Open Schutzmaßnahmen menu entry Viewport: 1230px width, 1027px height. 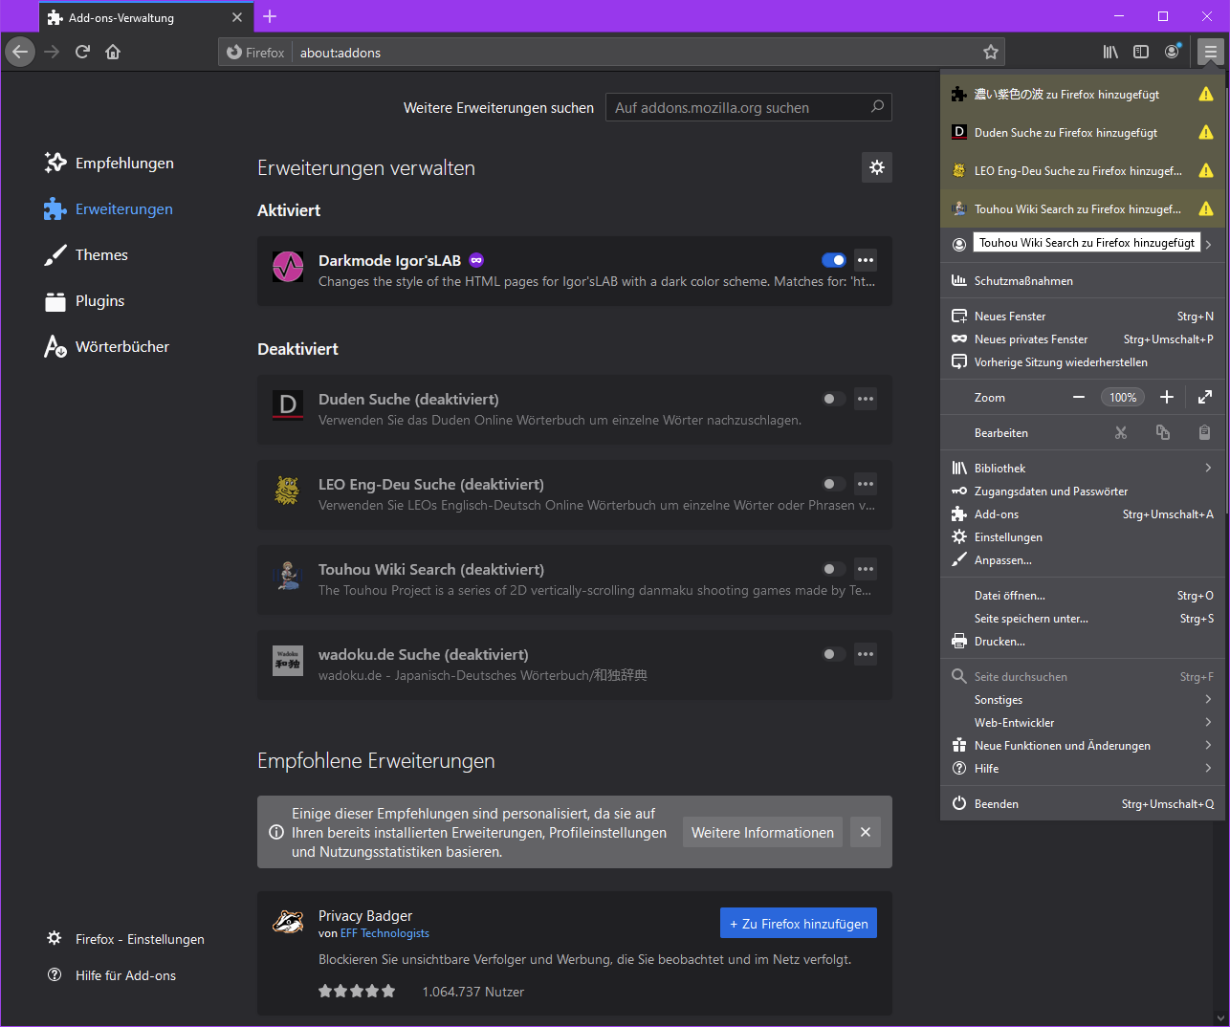(1083, 281)
